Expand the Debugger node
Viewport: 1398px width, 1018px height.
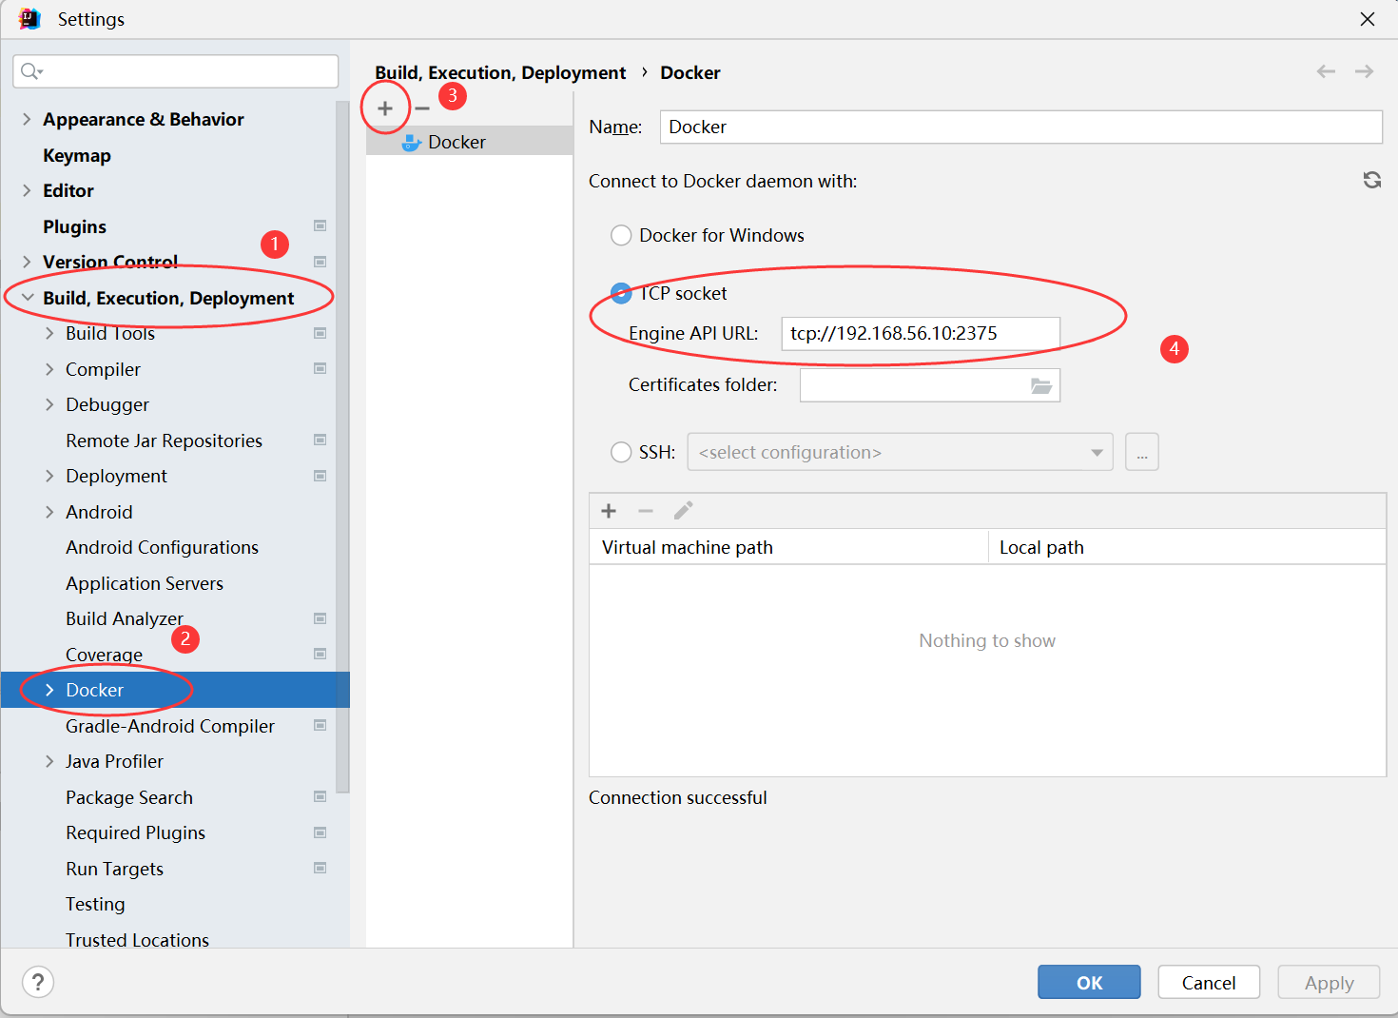(49, 404)
